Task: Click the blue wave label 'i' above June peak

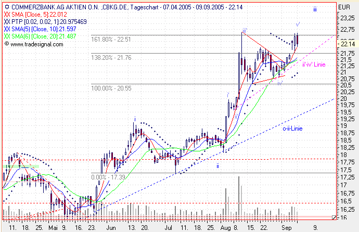Action: [x=135, y=119]
